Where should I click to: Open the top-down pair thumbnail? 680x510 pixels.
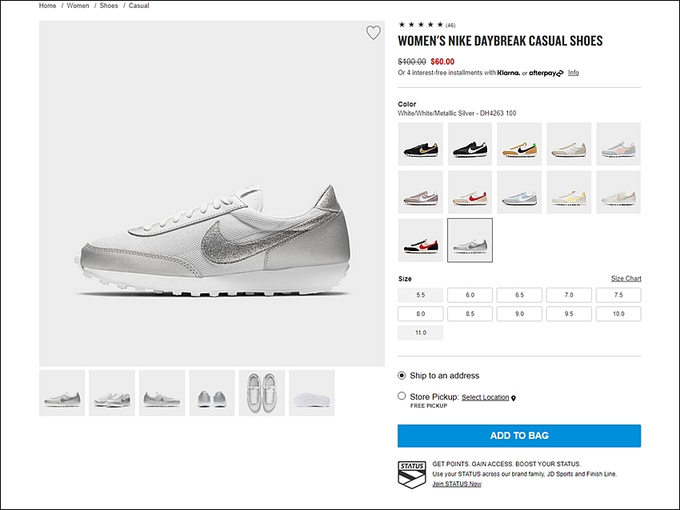(262, 393)
